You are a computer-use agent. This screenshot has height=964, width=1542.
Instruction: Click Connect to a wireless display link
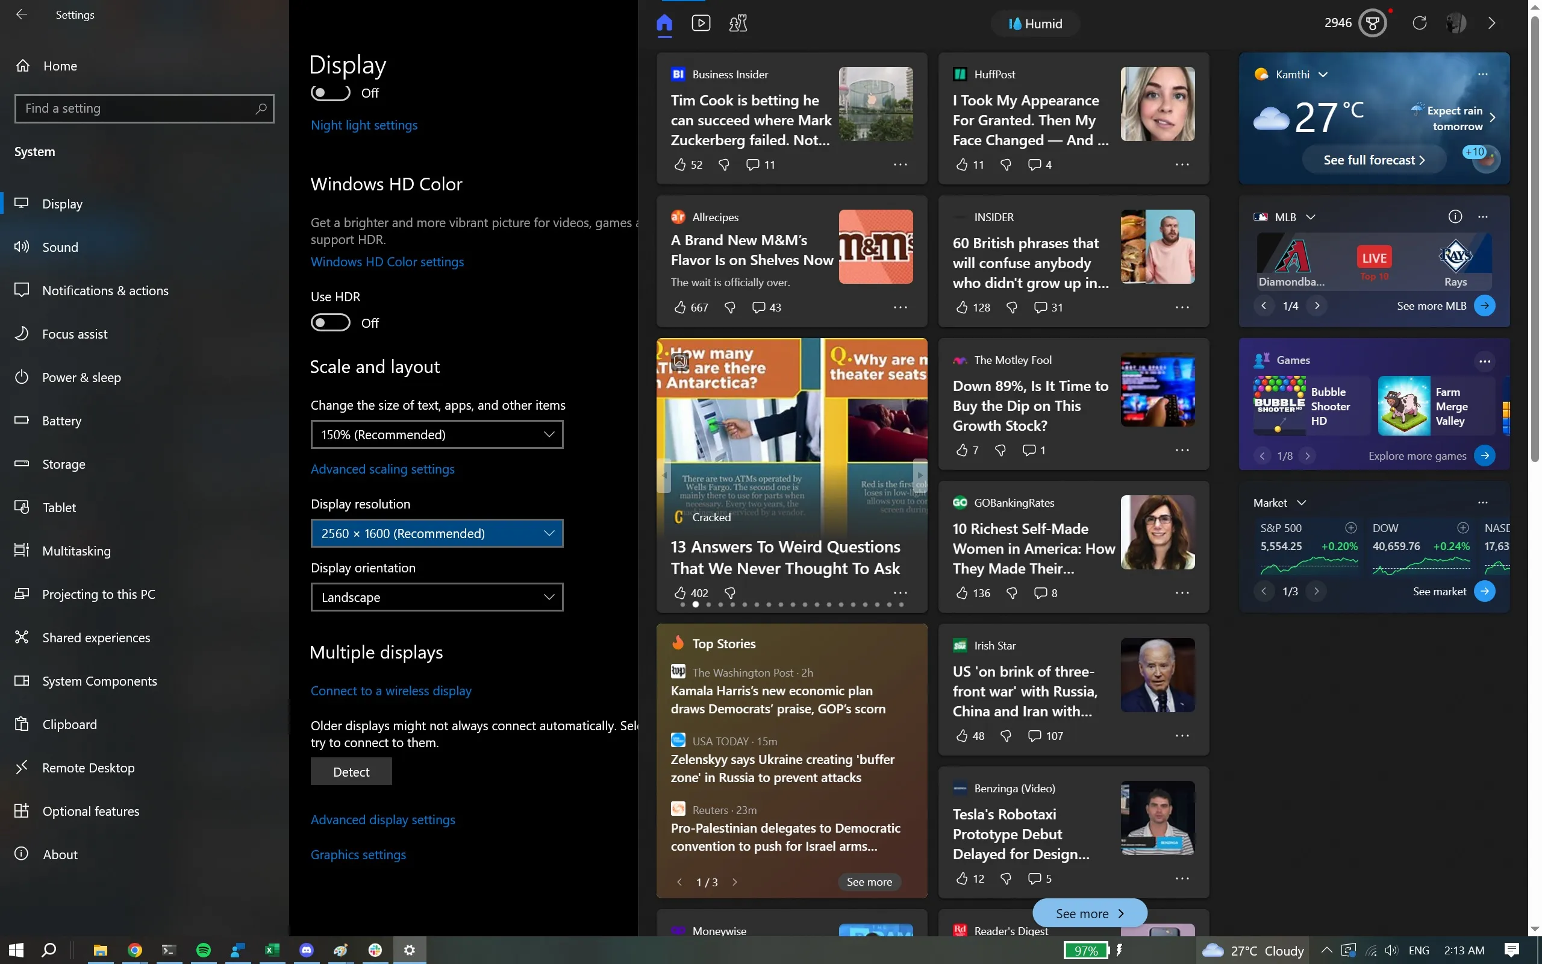pyautogui.click(x=391, y=690)
